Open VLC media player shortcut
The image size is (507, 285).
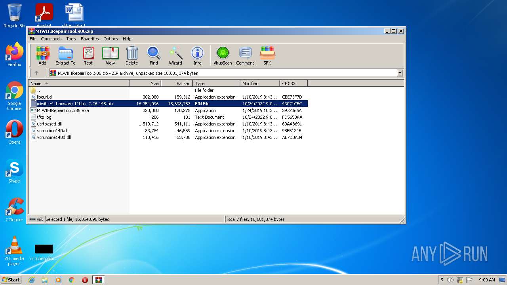click(14, 251)
